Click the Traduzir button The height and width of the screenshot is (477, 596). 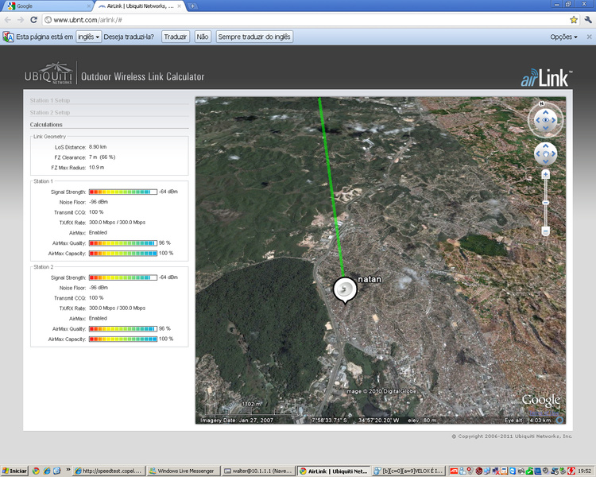[x=176, y=37]
